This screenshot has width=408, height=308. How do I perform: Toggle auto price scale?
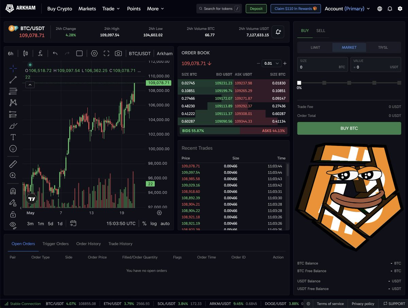165,224
